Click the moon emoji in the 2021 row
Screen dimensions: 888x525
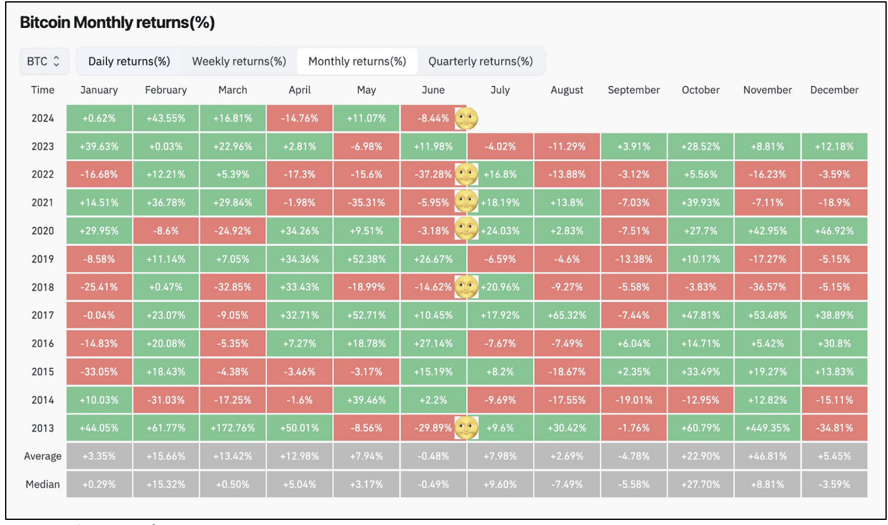[466, 202]
